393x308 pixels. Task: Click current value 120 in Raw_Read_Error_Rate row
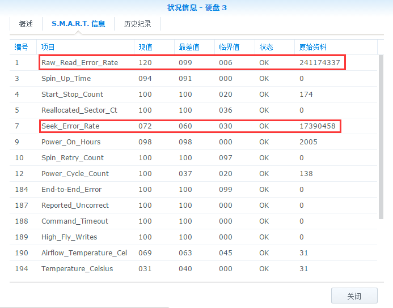click(x=145, y=62)
